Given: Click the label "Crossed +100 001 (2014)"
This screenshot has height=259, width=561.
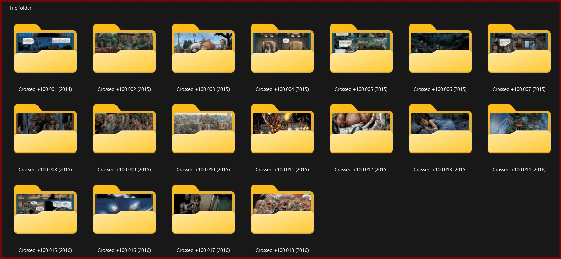Looking at the screenshot, I should pyautogui.click(x=45, y=89).
